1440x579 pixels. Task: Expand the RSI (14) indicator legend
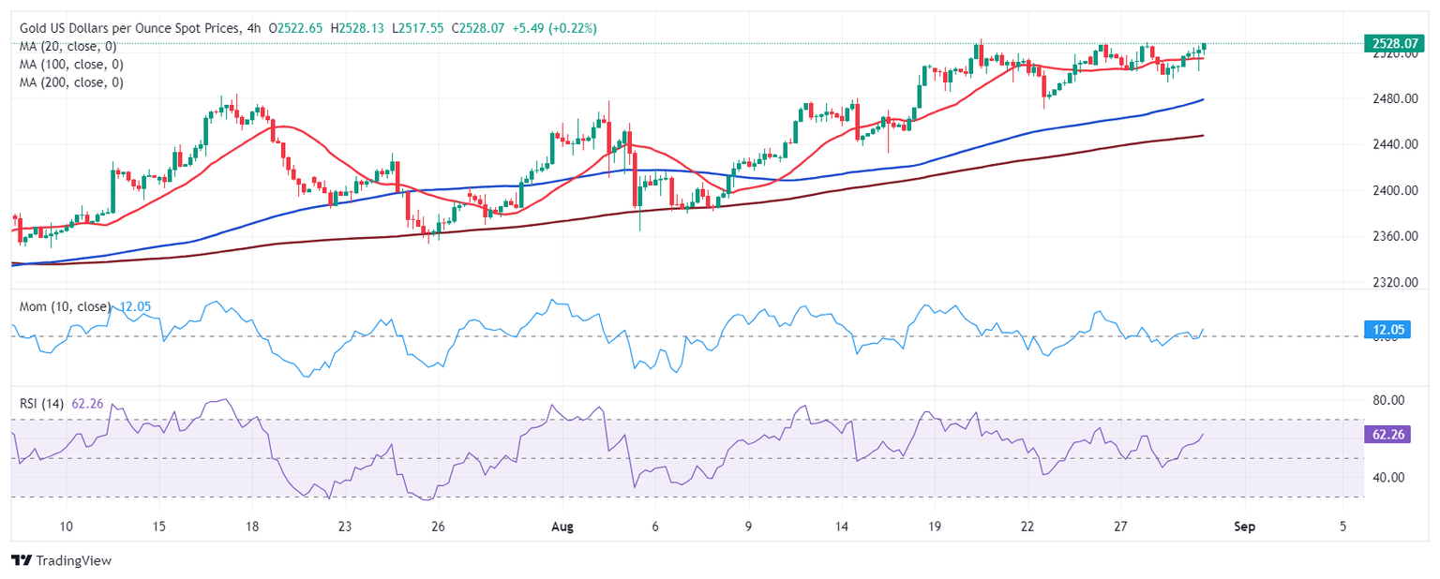(x=41, y=404)
